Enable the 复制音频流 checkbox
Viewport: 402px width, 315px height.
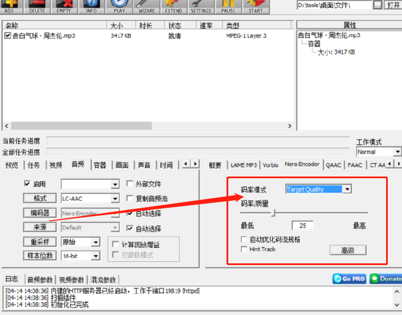(x=129, y=198)
